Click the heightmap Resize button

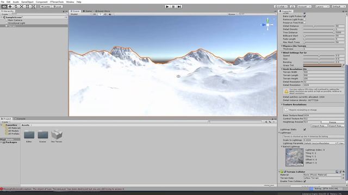[333, 122]
